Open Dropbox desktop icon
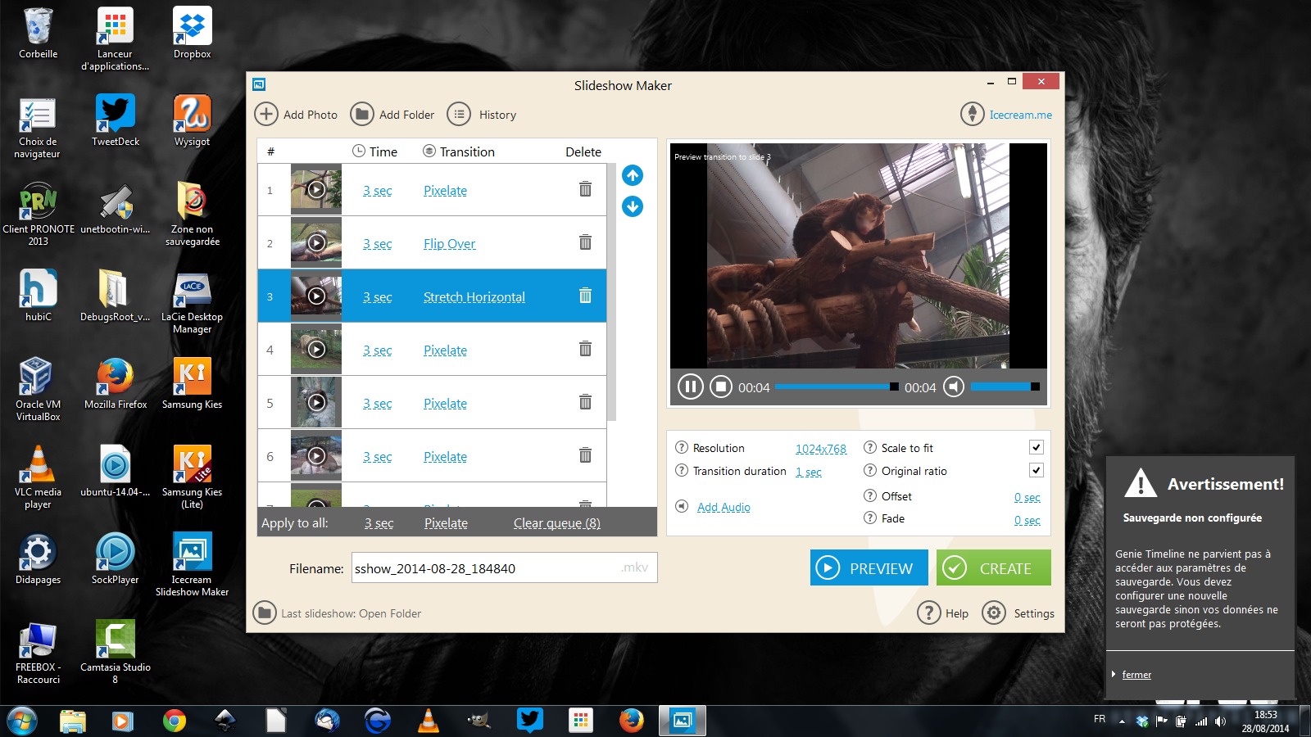Viewport: 1311px width, 737px height. [193, 33]
